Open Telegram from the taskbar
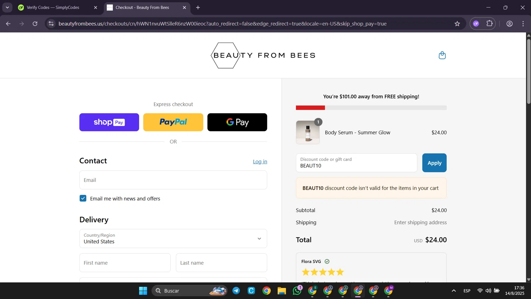The image size is (531, 299). (x=236, y=291)
